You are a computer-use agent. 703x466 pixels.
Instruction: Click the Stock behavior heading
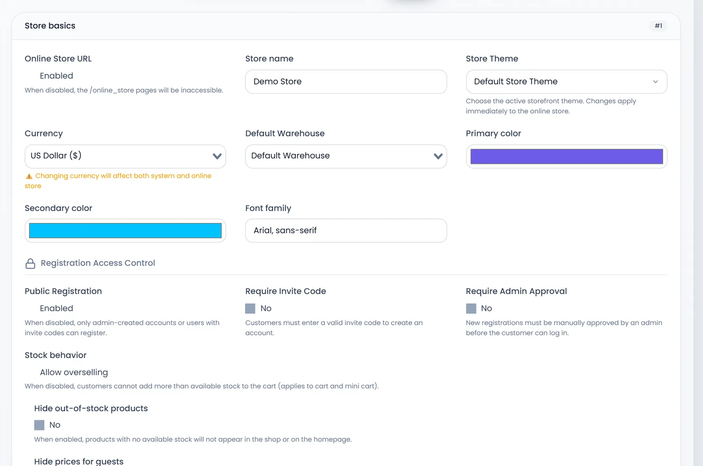tap(55, 355)
